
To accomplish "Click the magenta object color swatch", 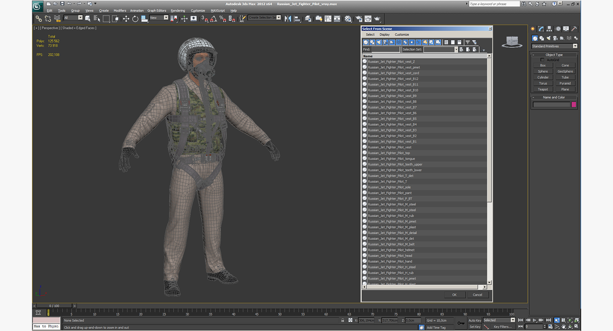I will click(574, 105).
